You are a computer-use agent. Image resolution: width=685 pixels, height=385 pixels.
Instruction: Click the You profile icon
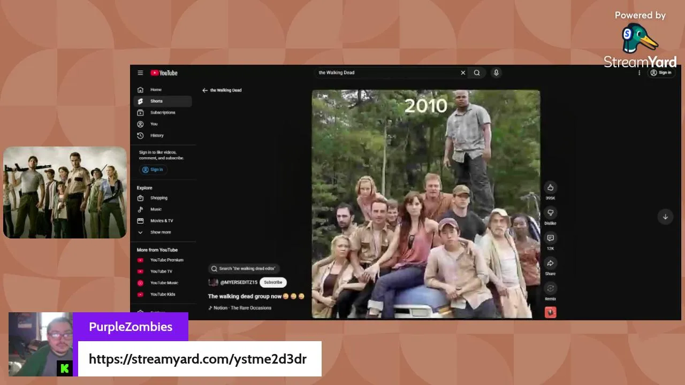coord(140,124)
